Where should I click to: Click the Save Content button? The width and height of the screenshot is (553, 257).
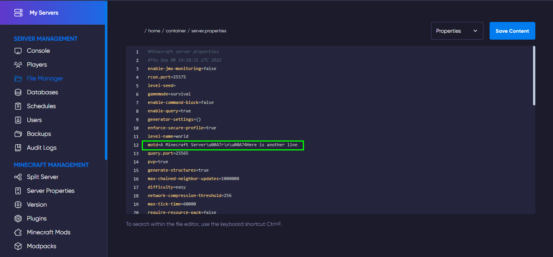click(512, 30)
